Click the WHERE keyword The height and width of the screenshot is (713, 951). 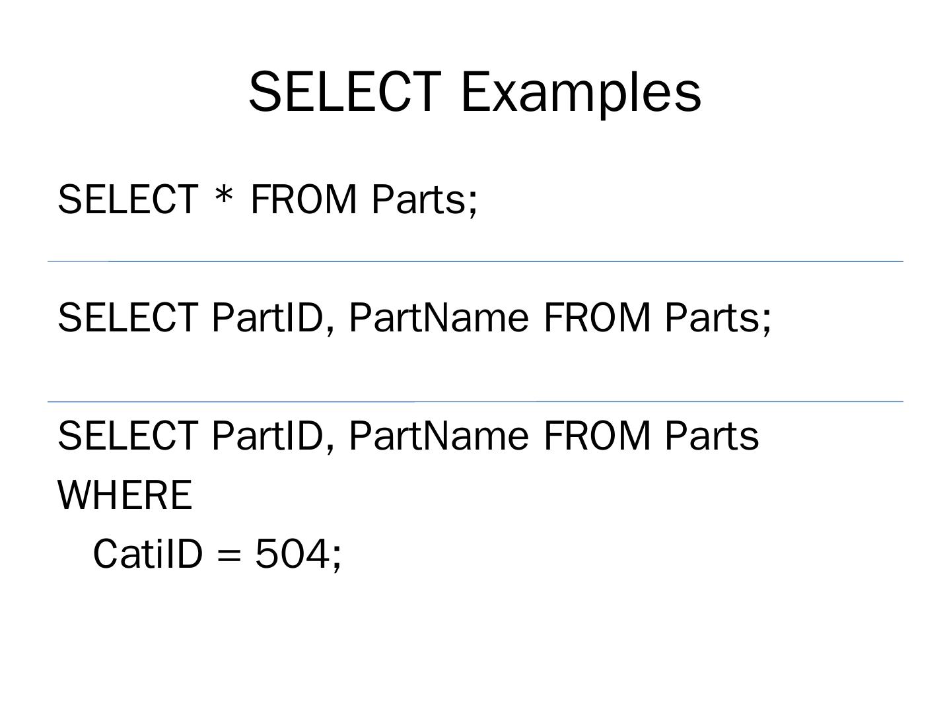click(x=125, y=495)
